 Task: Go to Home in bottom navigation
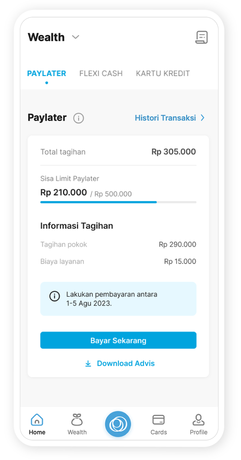pos(37,425)
